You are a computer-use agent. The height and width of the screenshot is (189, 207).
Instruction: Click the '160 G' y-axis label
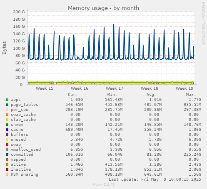[x=19, y=27]
